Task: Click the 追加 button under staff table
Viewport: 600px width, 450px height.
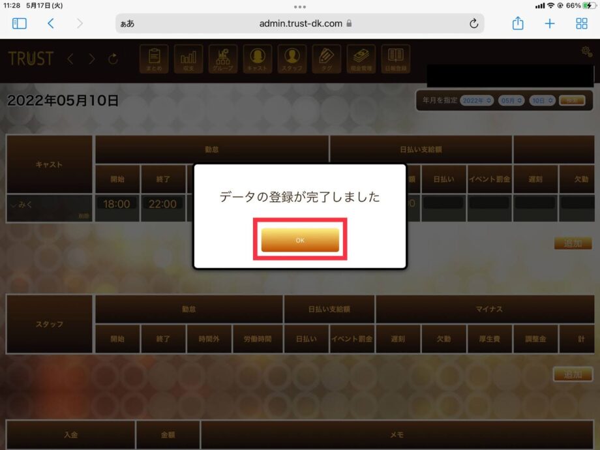Action: tap(573, 374)
